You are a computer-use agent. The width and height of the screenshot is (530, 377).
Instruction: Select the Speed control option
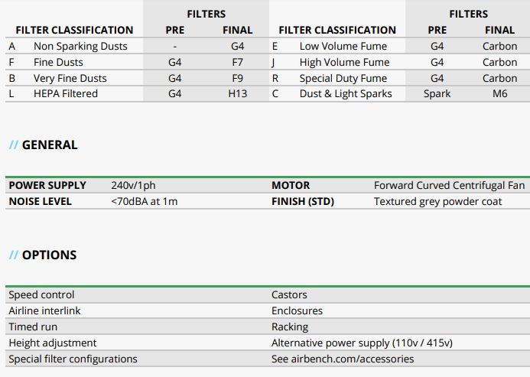(41, 294)
